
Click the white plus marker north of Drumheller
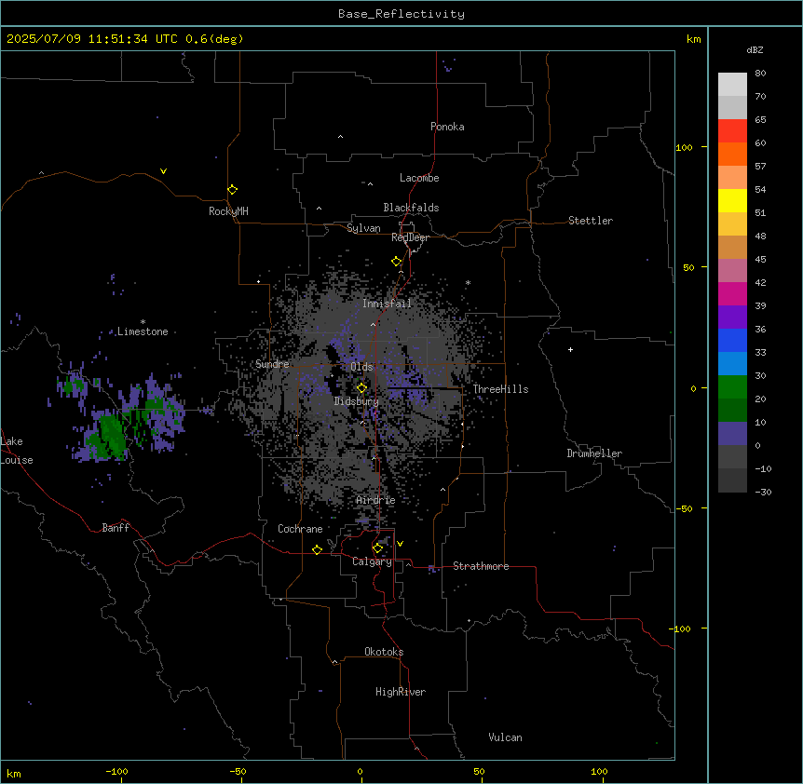tap(570, 349)
